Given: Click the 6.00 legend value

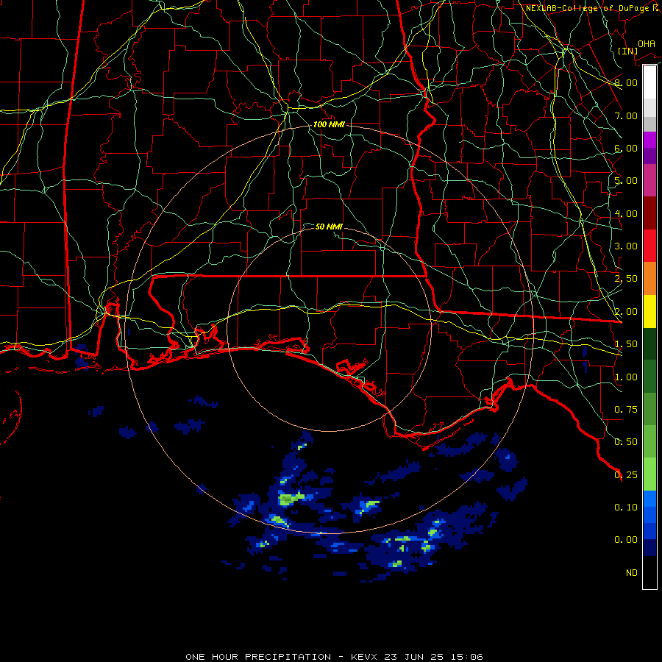Looking at the screenshot, I should 626,148.
